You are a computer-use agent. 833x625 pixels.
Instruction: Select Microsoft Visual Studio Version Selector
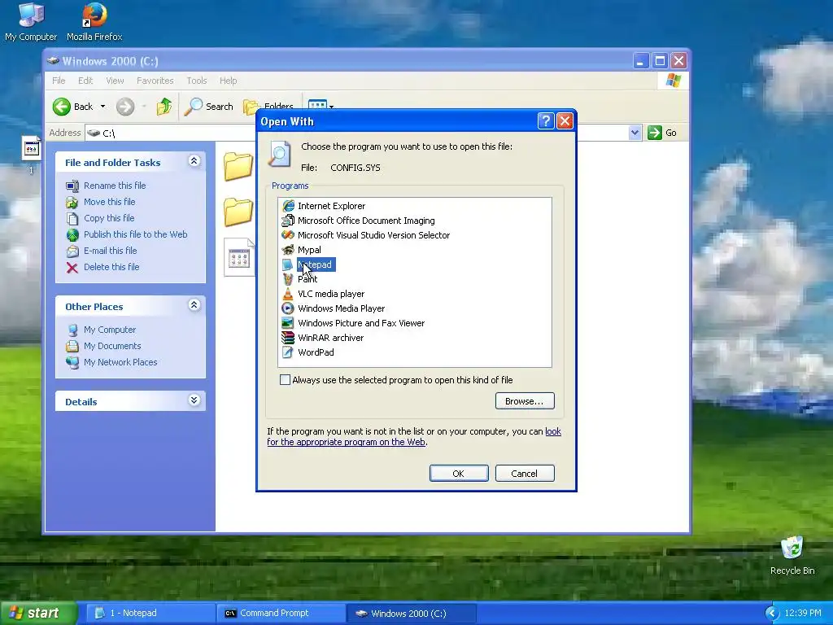click(x=365, y=235)
